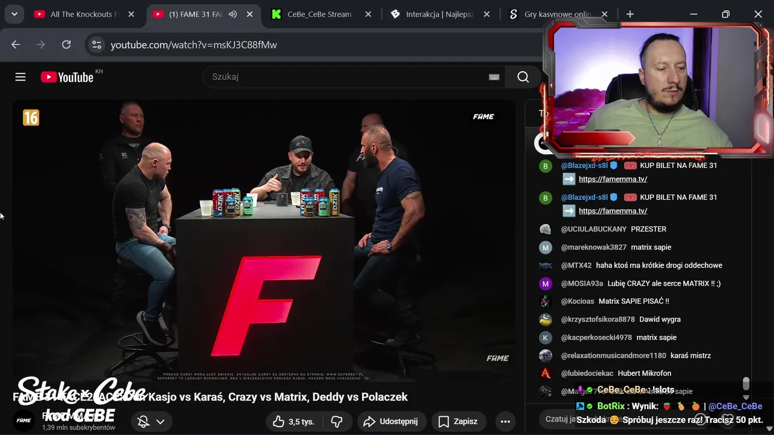
Task: Click the live chat scrollbar
Action: (746, 384)
